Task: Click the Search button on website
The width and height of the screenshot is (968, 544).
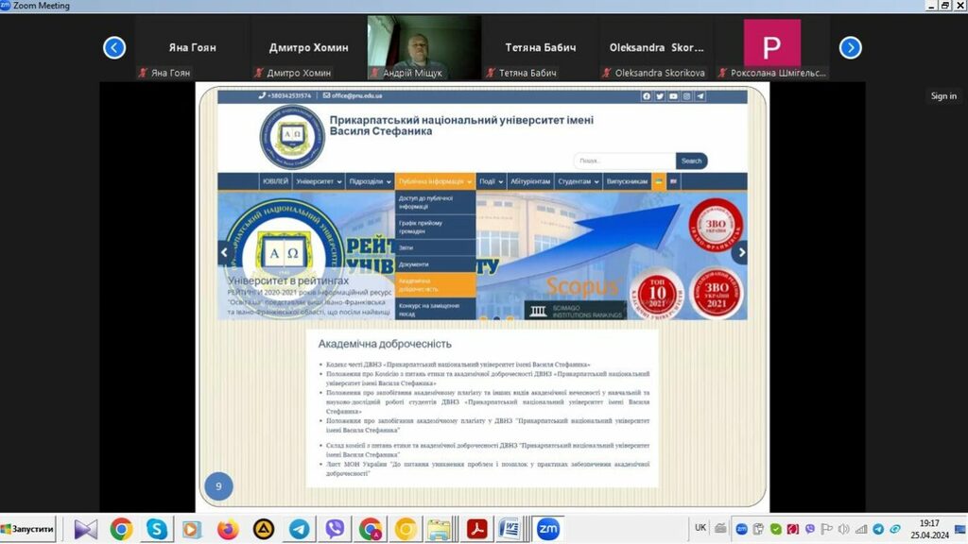Action: coord(691,161)
